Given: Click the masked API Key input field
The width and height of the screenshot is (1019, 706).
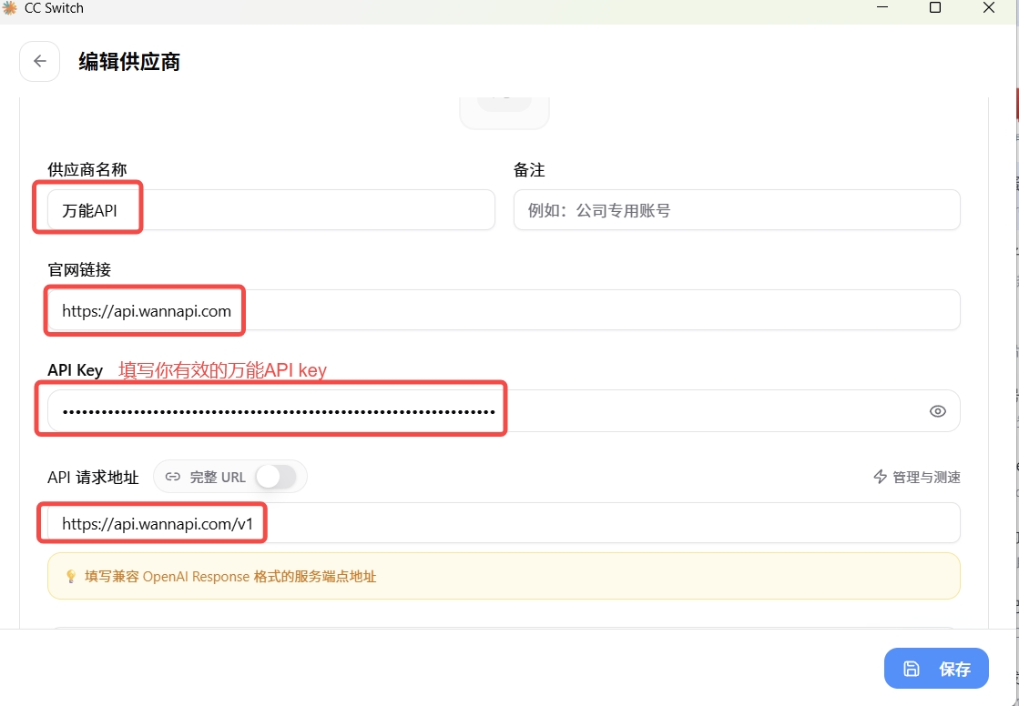Looking at the screenshot, I should pyautogui.click(x=504, y=410).
